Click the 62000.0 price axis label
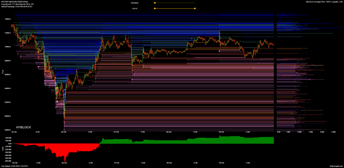The width and height of the screenshot is (344, 168). 8,102
